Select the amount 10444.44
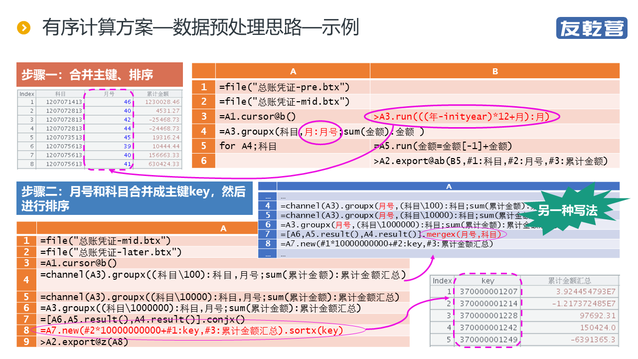 [166, 146]
